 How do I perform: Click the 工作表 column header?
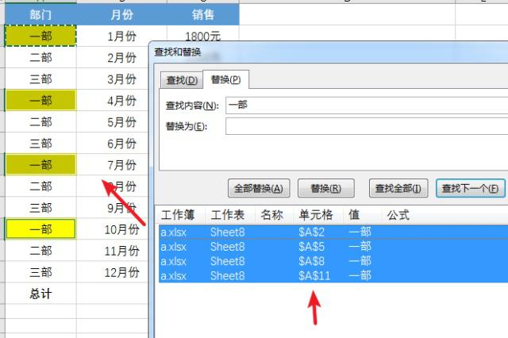(x=230, y=215)
